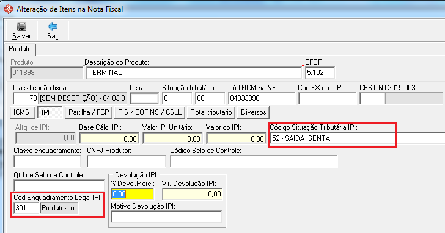Screen dimensions: 445x233
Task: Click the Sair blue arrow icon
Action: click(x=53, y=27)
